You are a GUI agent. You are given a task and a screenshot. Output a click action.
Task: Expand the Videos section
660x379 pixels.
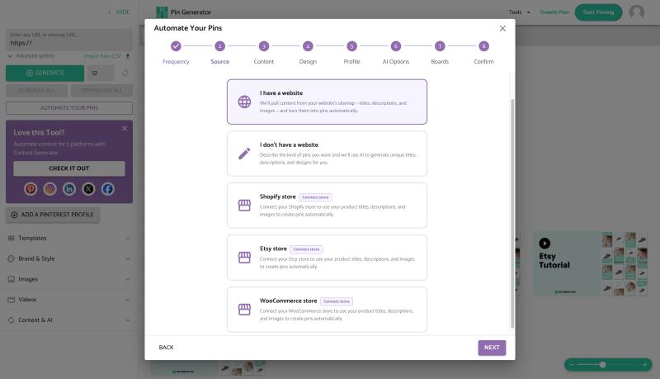point(69,300)
